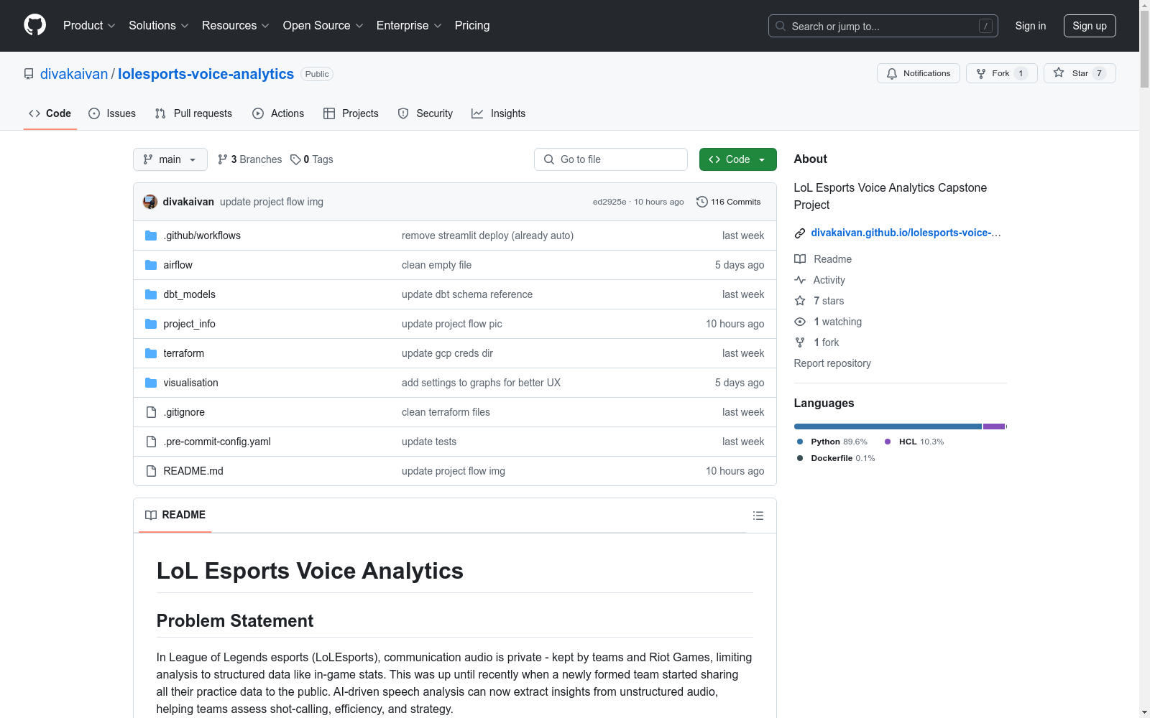Click the repository book icon beside divakaivan
Screen dimensions: 1150x718
click(x=29, y=74)
